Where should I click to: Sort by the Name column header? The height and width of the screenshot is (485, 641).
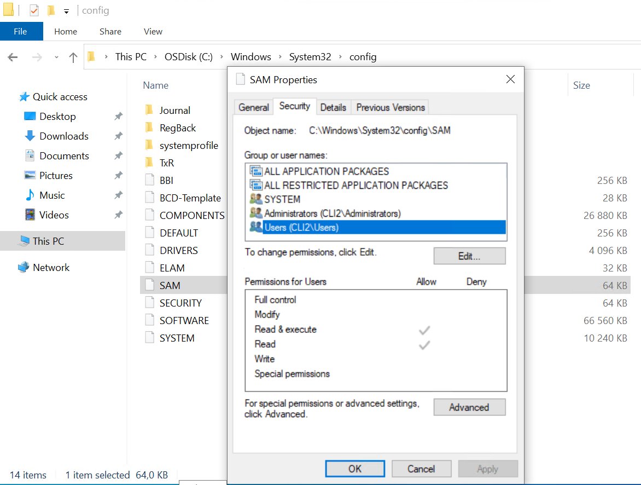coord(156,85)
